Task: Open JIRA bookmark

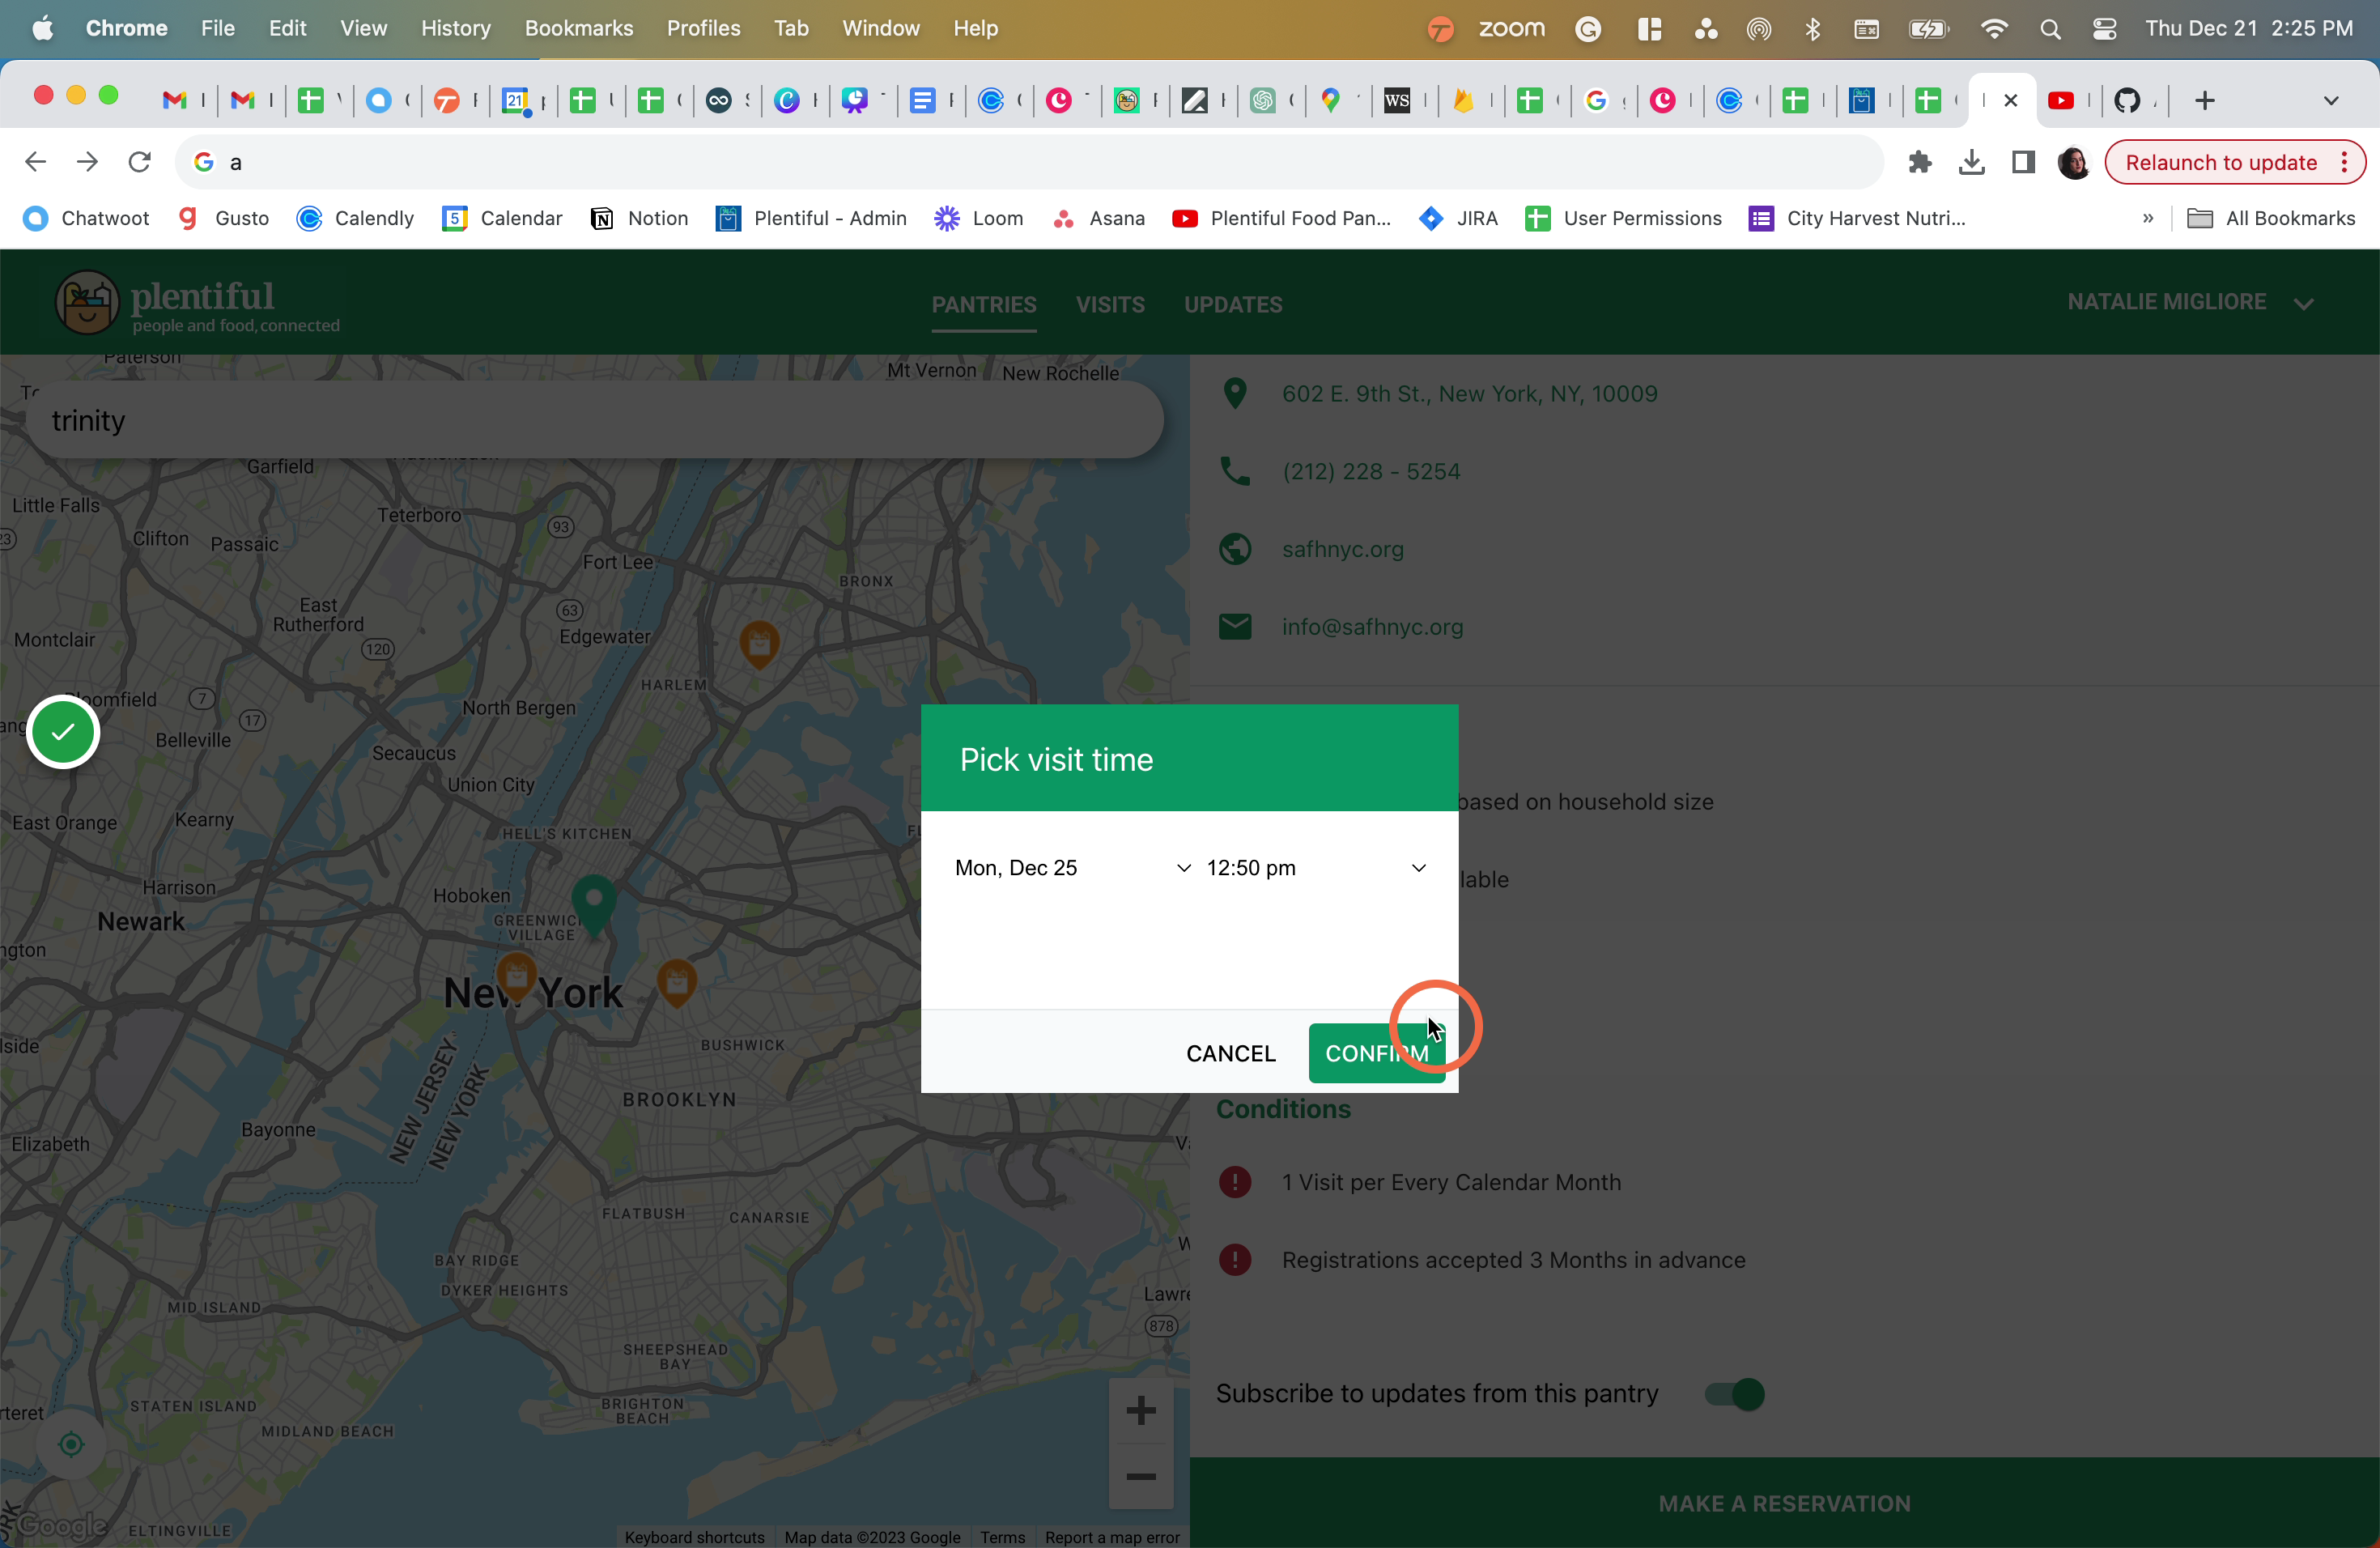Action: (1458, 218)
